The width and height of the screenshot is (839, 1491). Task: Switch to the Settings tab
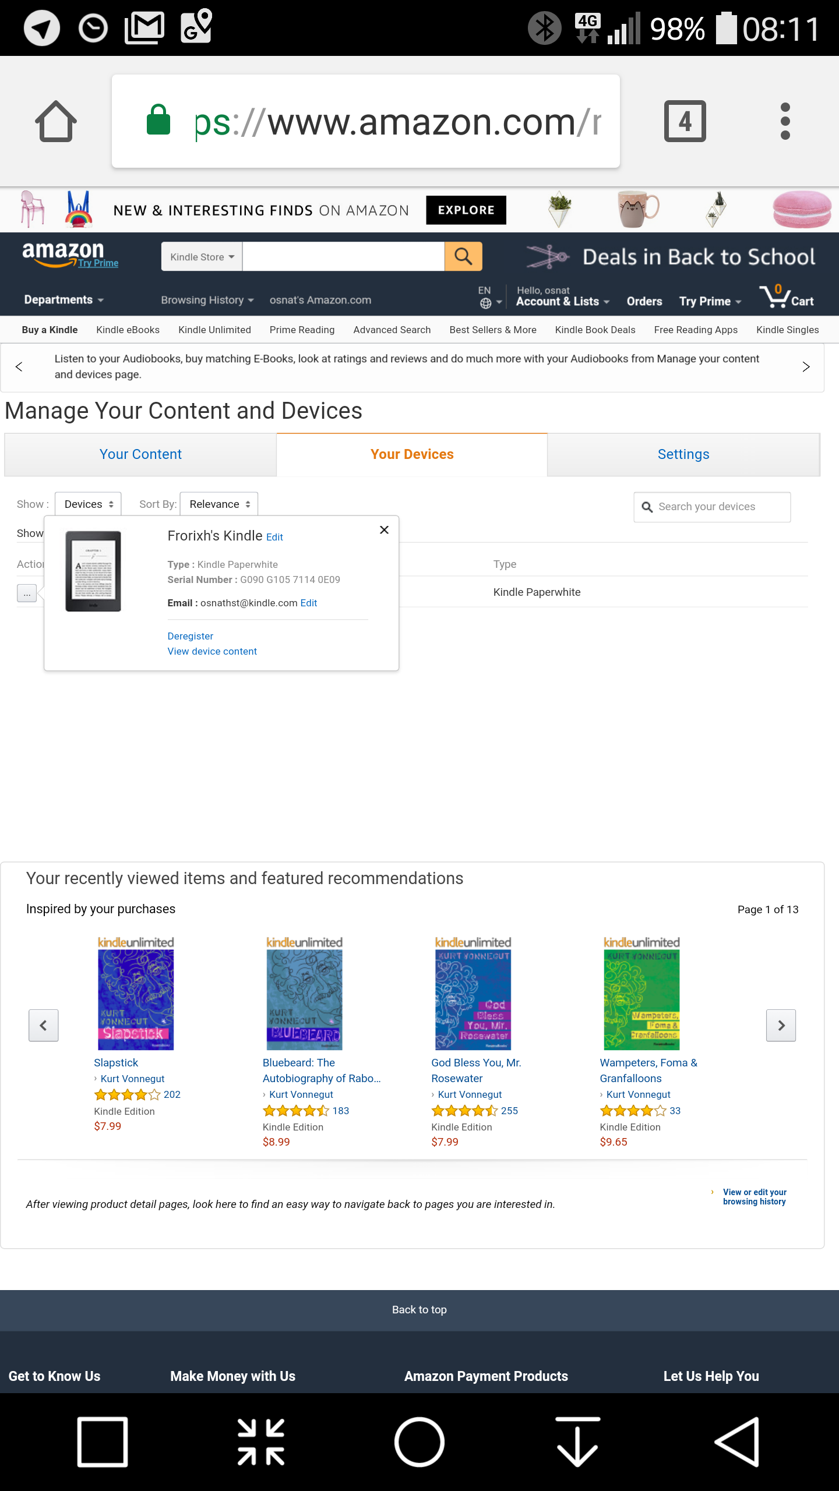(683, 454)
